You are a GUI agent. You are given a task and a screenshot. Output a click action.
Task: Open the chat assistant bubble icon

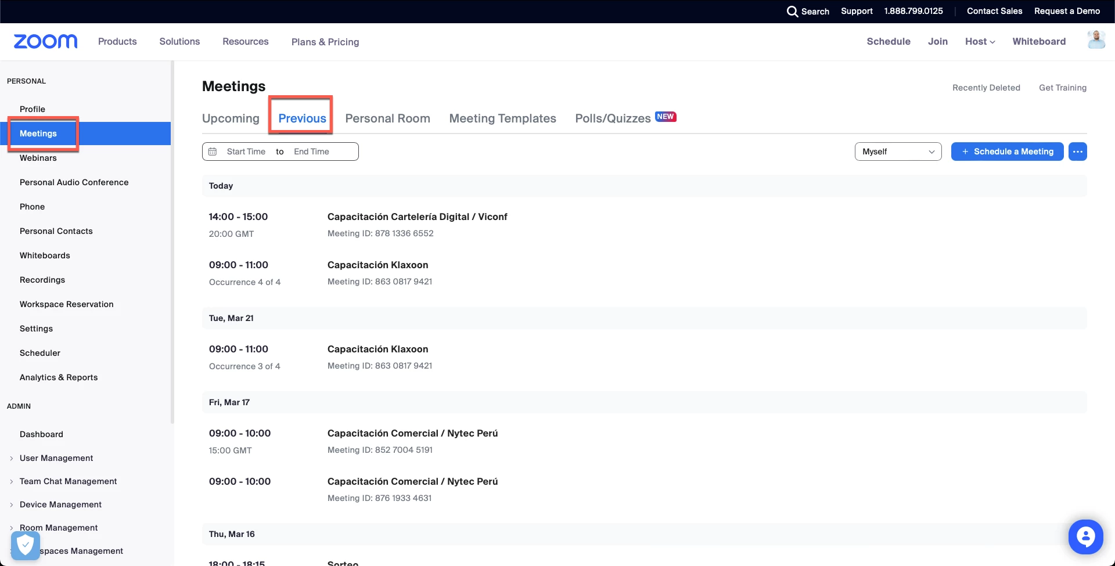1085,536
